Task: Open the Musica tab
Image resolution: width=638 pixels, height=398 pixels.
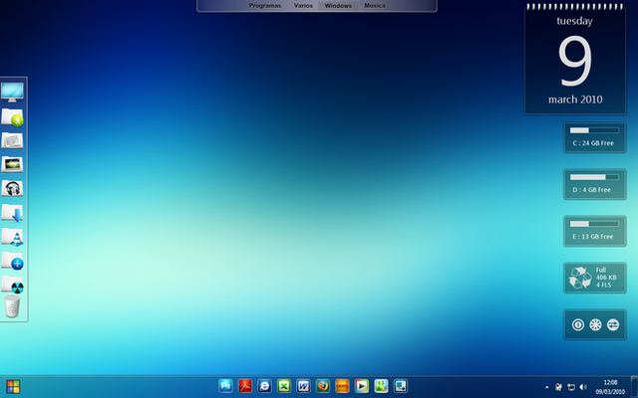Action: (x=375, y=6)
